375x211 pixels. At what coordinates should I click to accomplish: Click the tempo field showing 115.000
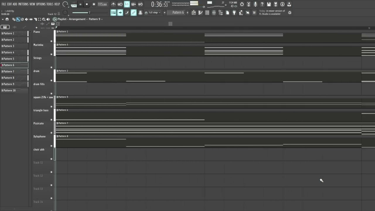point(103,4)
